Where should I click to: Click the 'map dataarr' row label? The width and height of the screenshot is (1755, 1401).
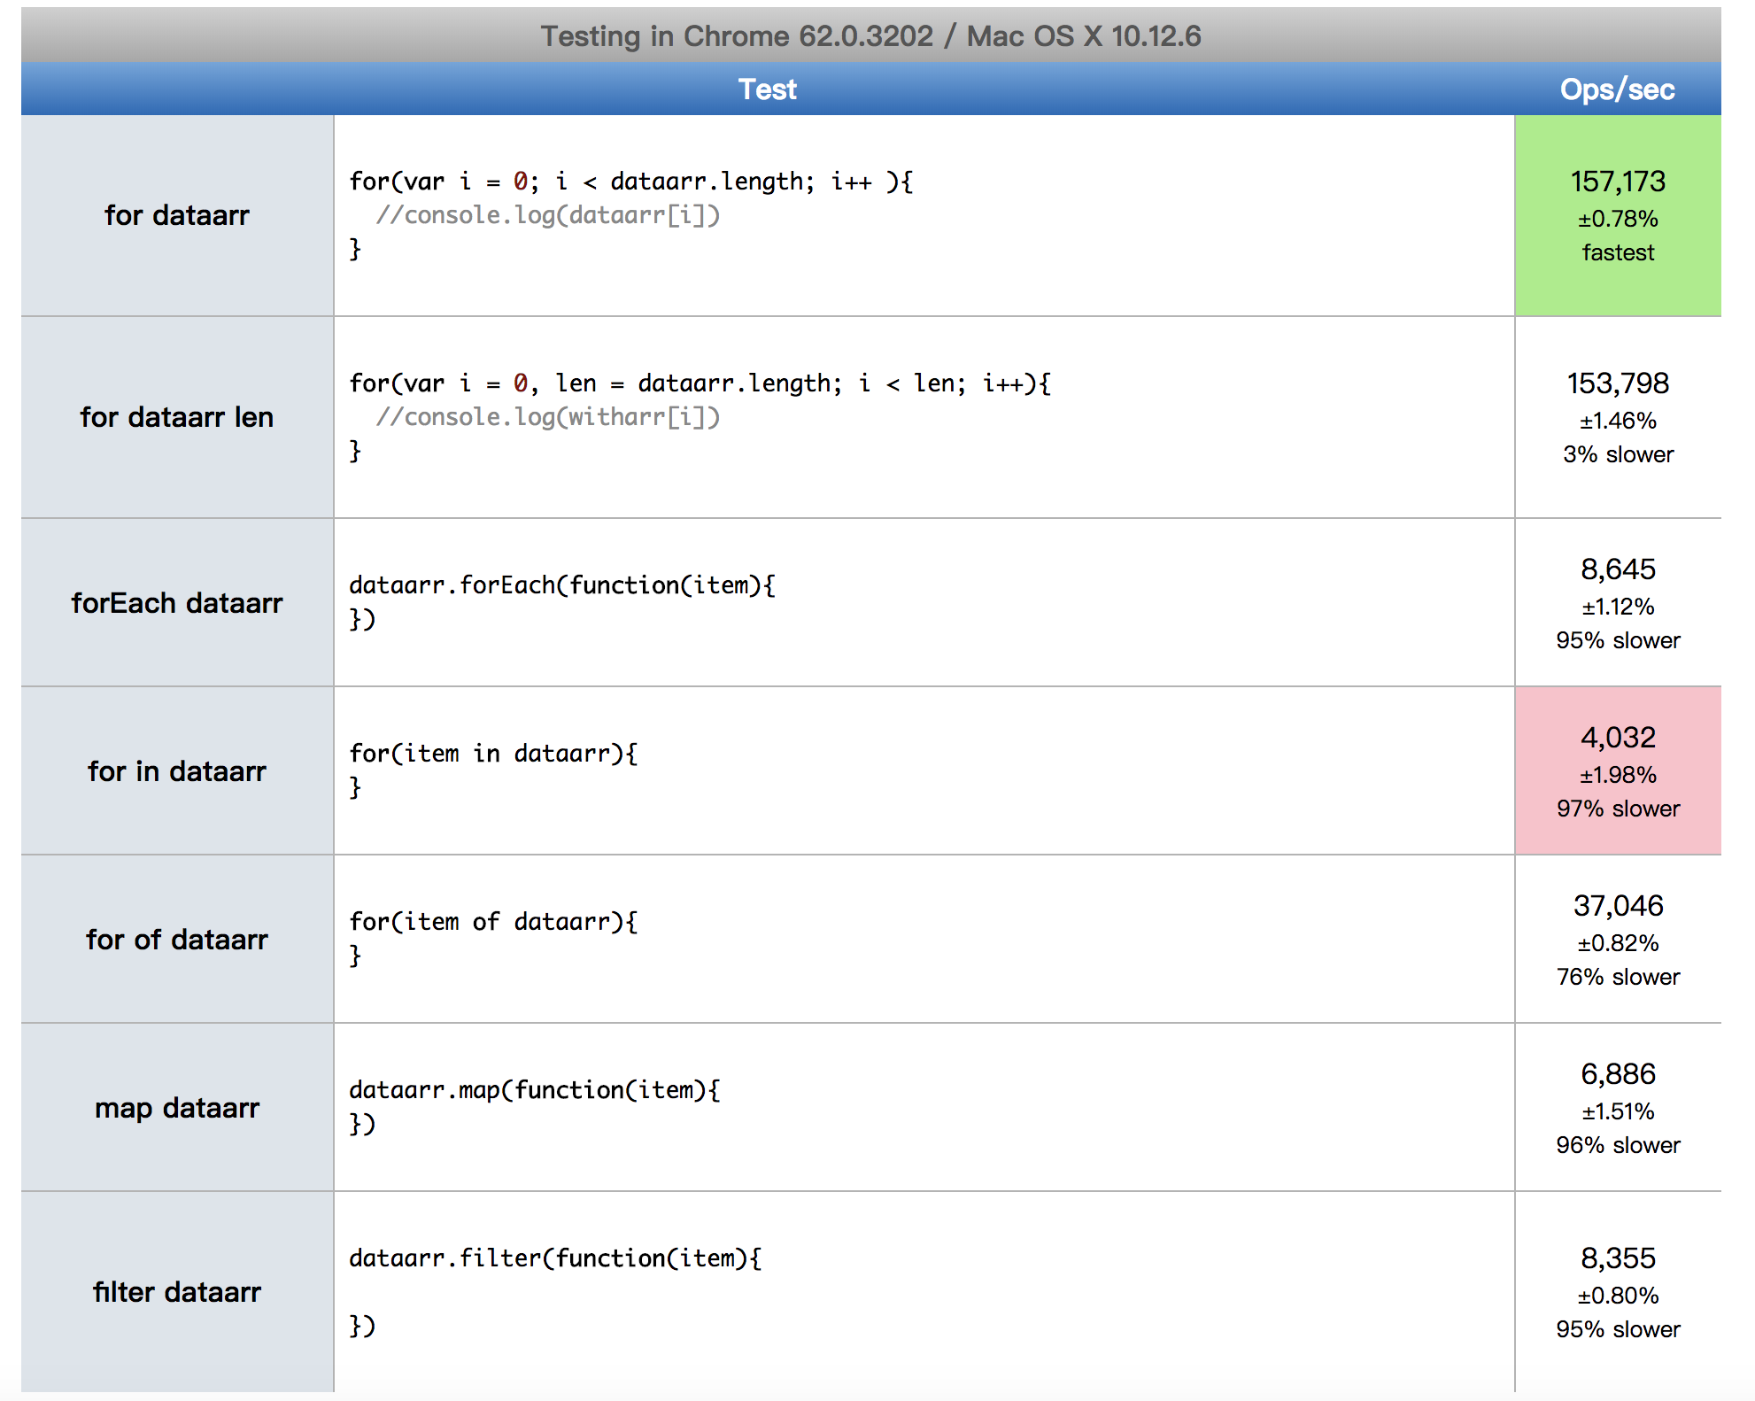[x=177, y=1108]
